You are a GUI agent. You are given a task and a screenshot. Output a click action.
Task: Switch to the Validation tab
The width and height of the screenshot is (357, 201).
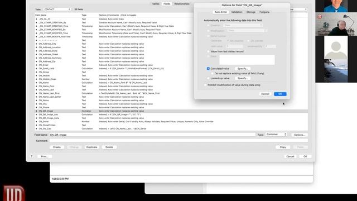(x=237, y=12)
